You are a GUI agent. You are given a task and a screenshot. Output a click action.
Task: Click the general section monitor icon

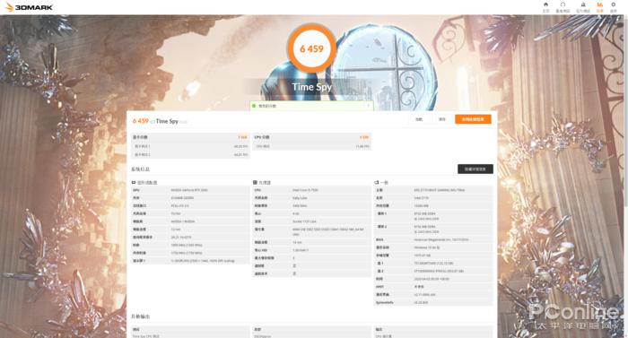(x=377, y=183)
